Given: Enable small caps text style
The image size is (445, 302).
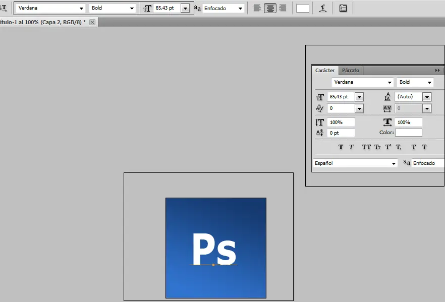Looking at the screenshot, I should (x=377, y=147).
